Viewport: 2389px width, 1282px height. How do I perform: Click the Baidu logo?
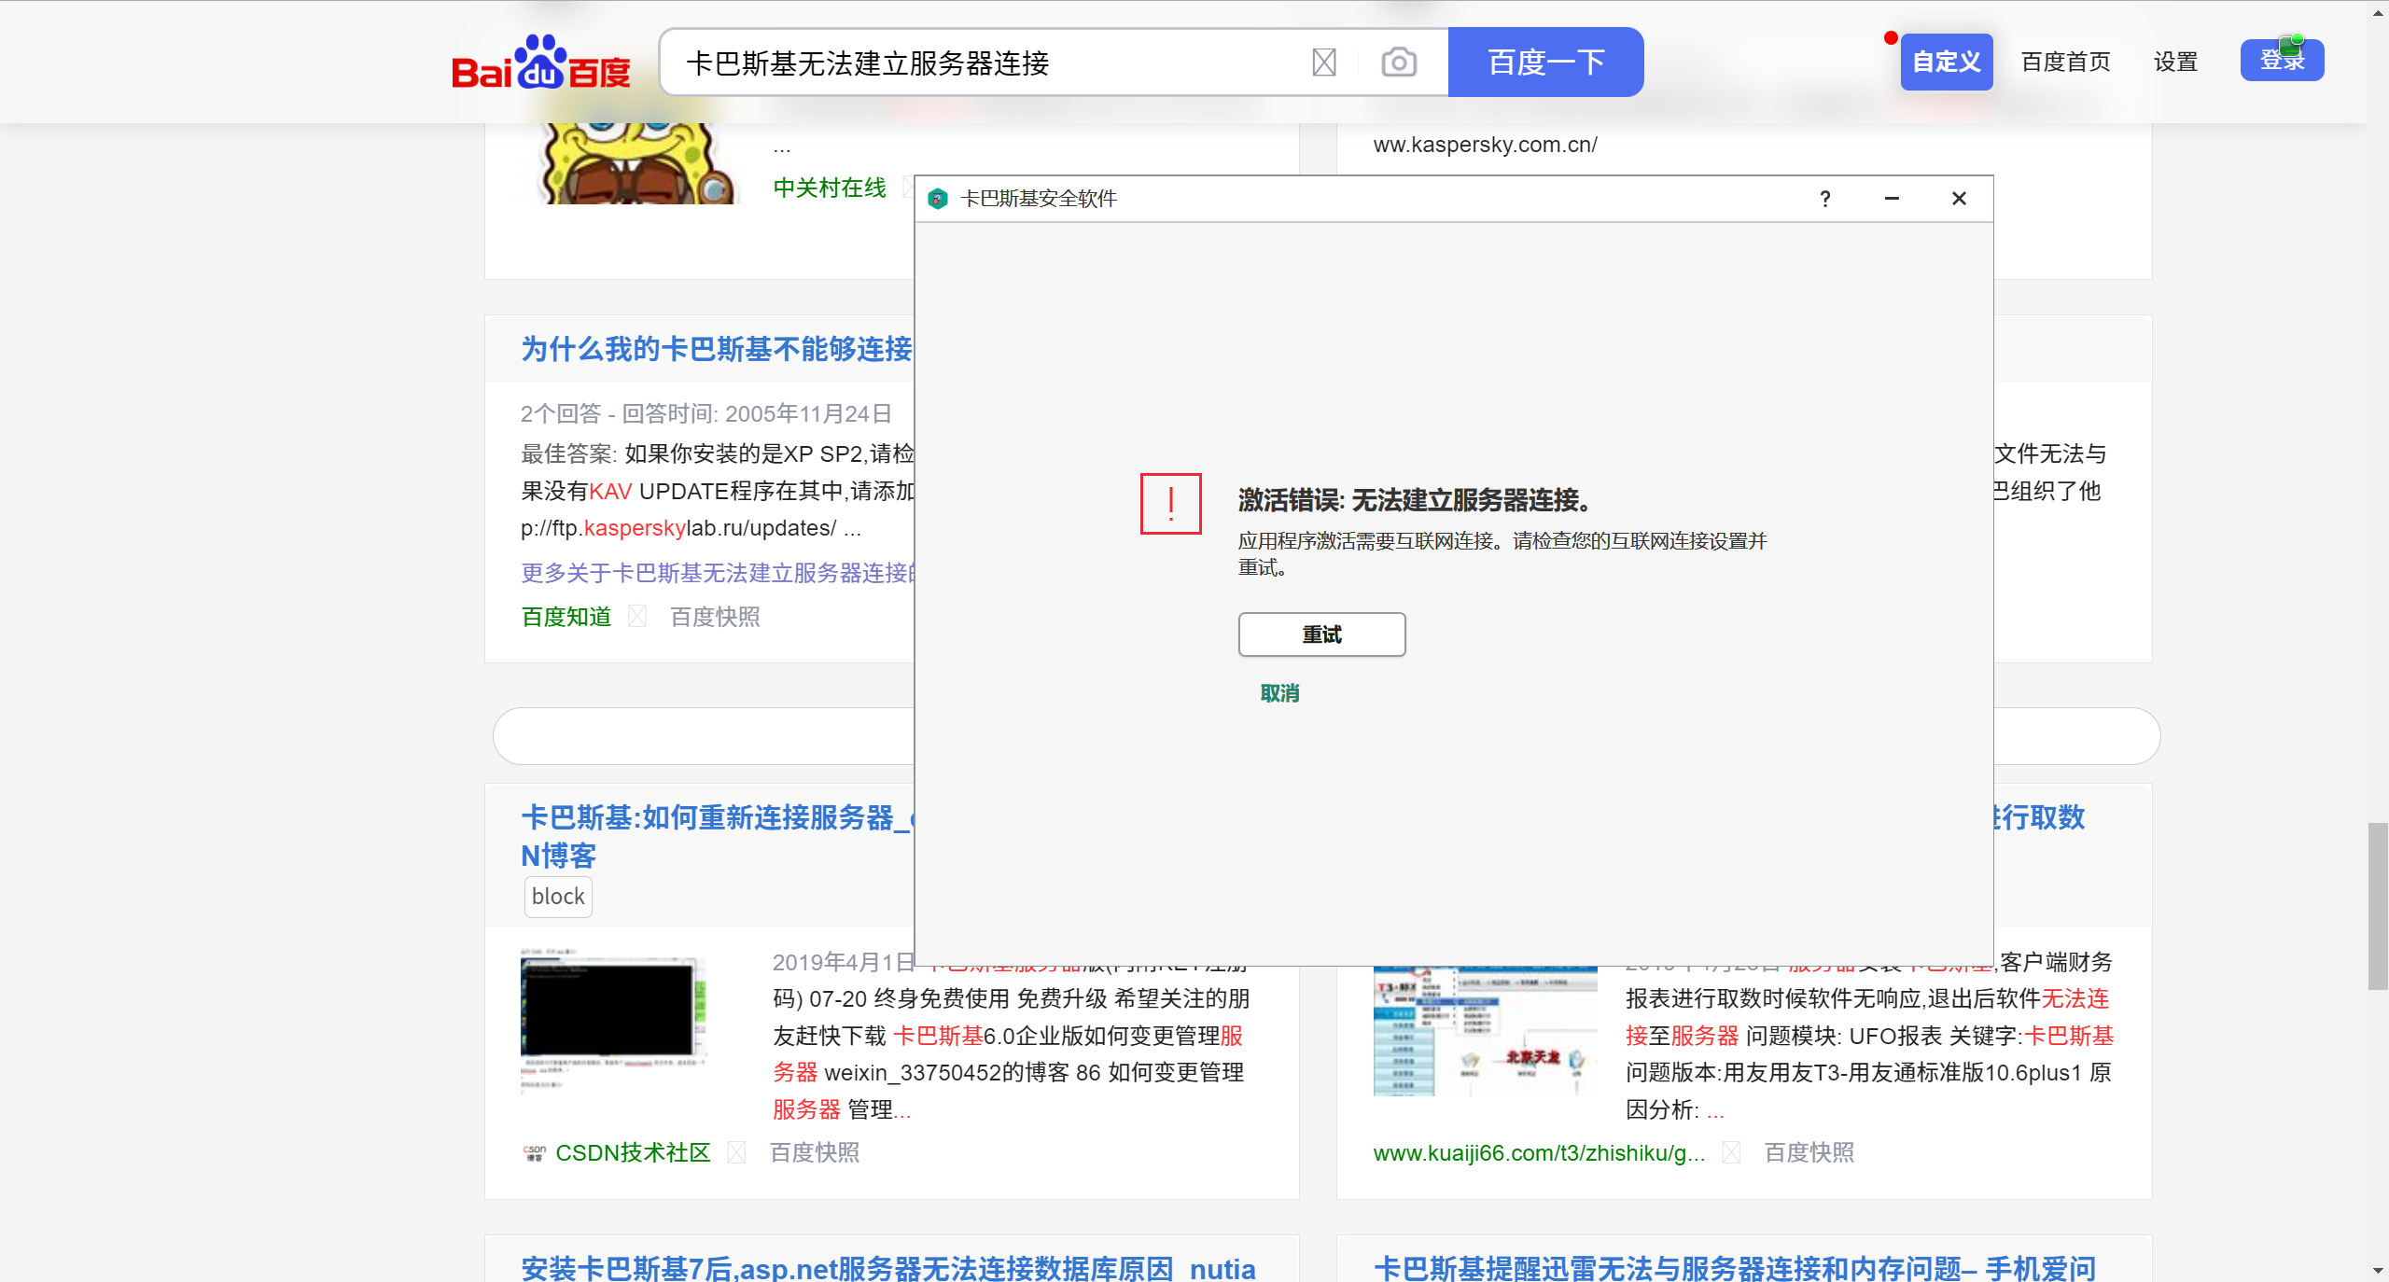(540, 63)
